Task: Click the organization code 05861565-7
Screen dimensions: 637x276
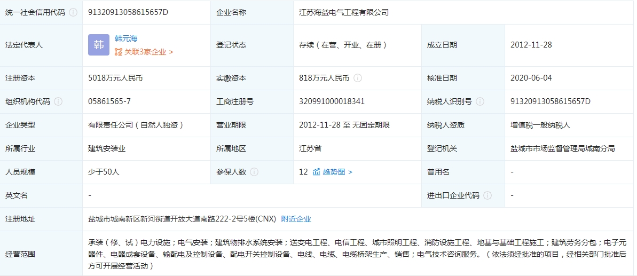Action: click(x=109, y=101)
